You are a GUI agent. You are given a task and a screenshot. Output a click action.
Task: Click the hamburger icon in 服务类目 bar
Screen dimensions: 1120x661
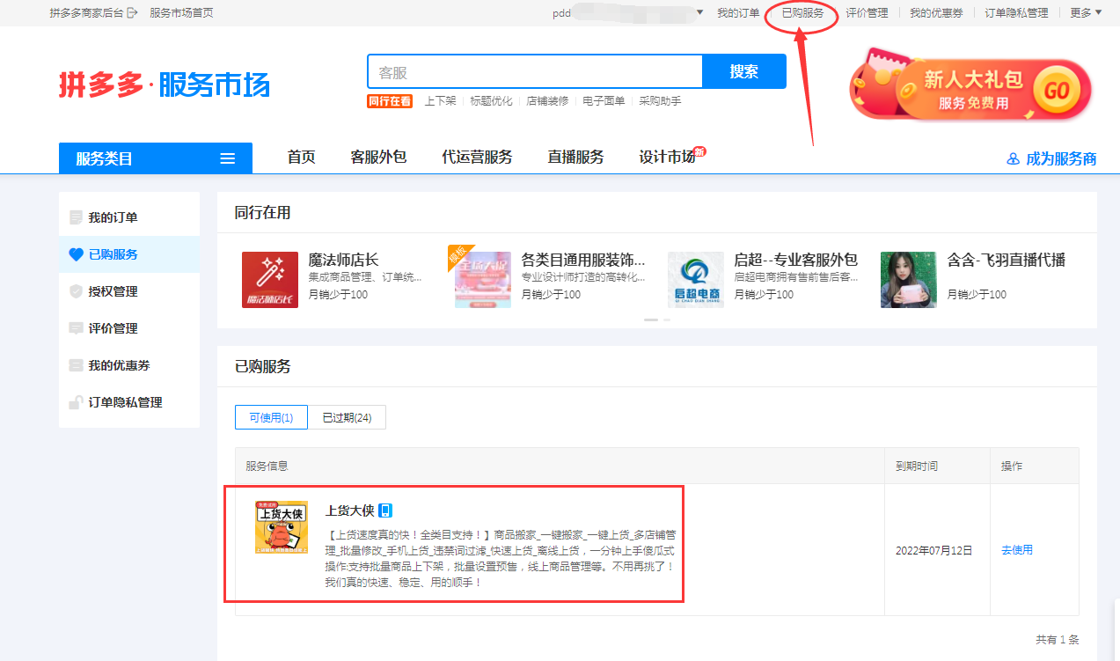(x=228, y=158)
